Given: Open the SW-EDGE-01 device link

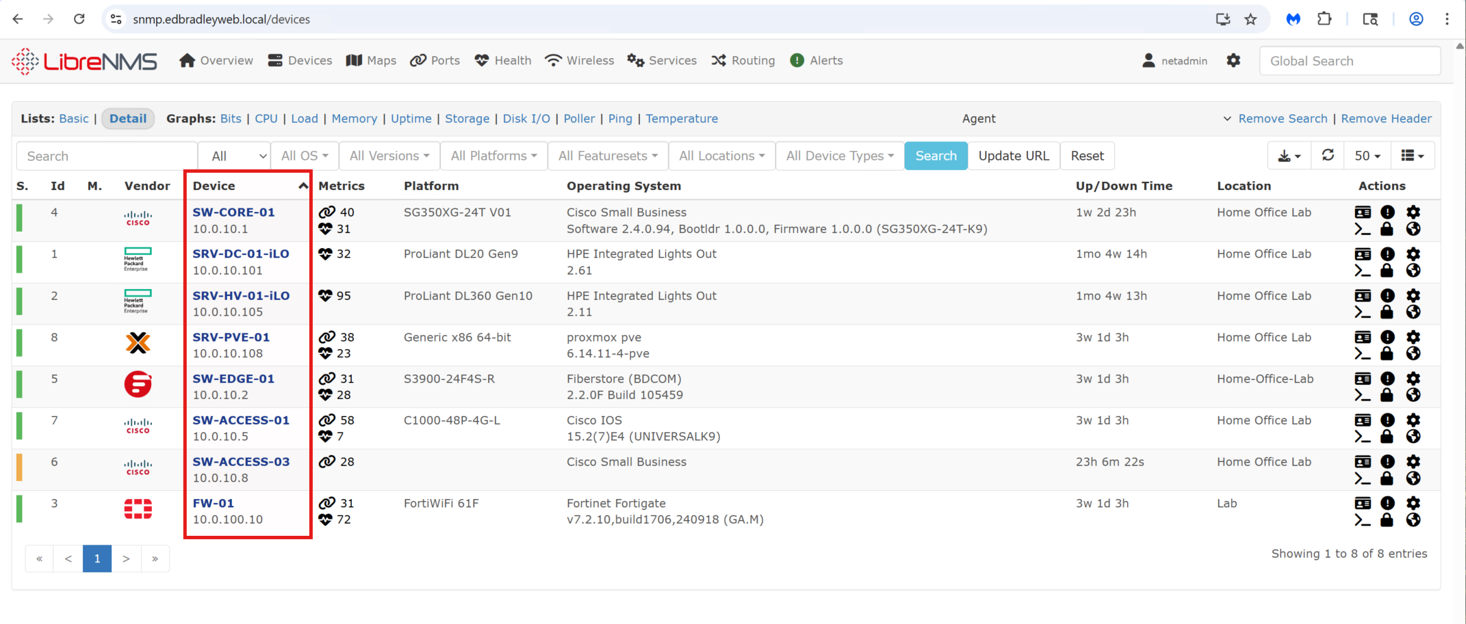Looking at the screenshot, I should point(233,379).
